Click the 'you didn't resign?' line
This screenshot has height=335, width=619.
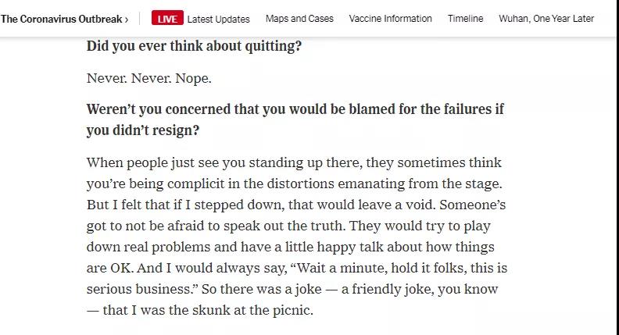(x=142, y=130)
